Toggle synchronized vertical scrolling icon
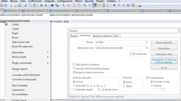 pos(74,5)
